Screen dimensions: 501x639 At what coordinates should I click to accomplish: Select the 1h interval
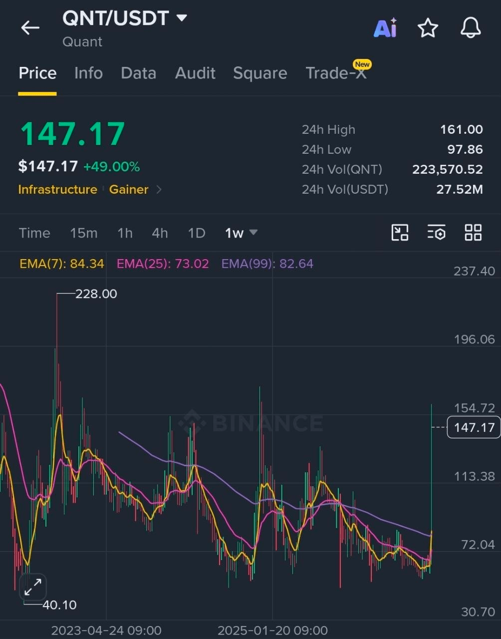pos(125,233)
